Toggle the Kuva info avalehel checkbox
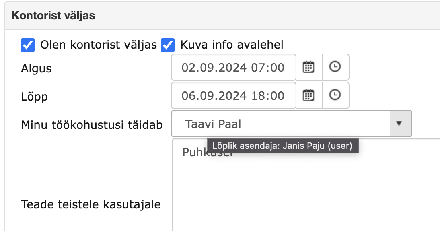 168,45
